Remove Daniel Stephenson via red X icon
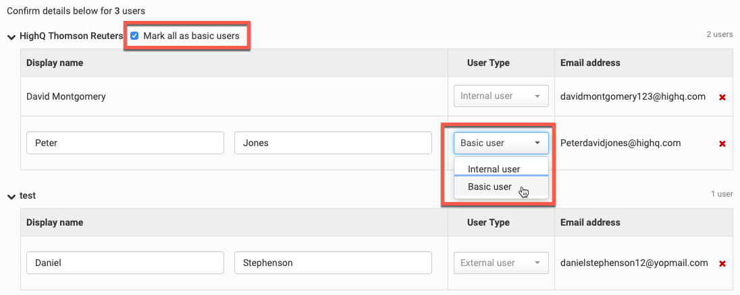 coord(722,263)
